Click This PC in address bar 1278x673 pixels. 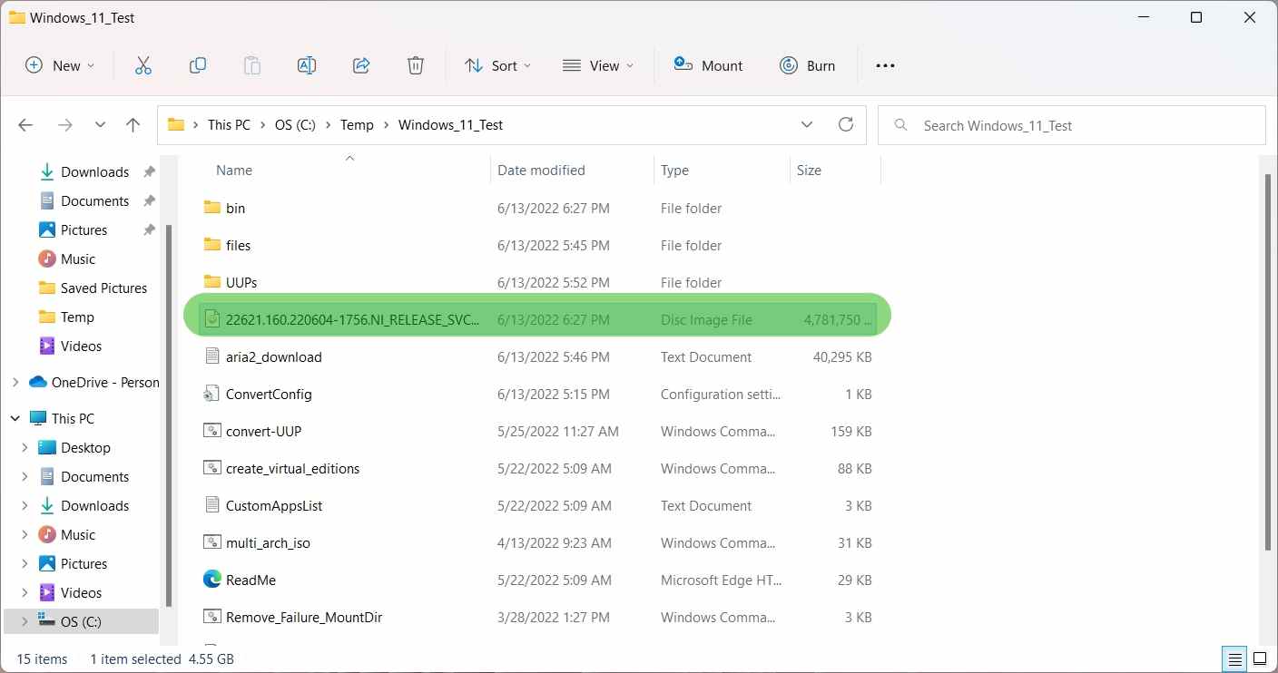[229, 125]
